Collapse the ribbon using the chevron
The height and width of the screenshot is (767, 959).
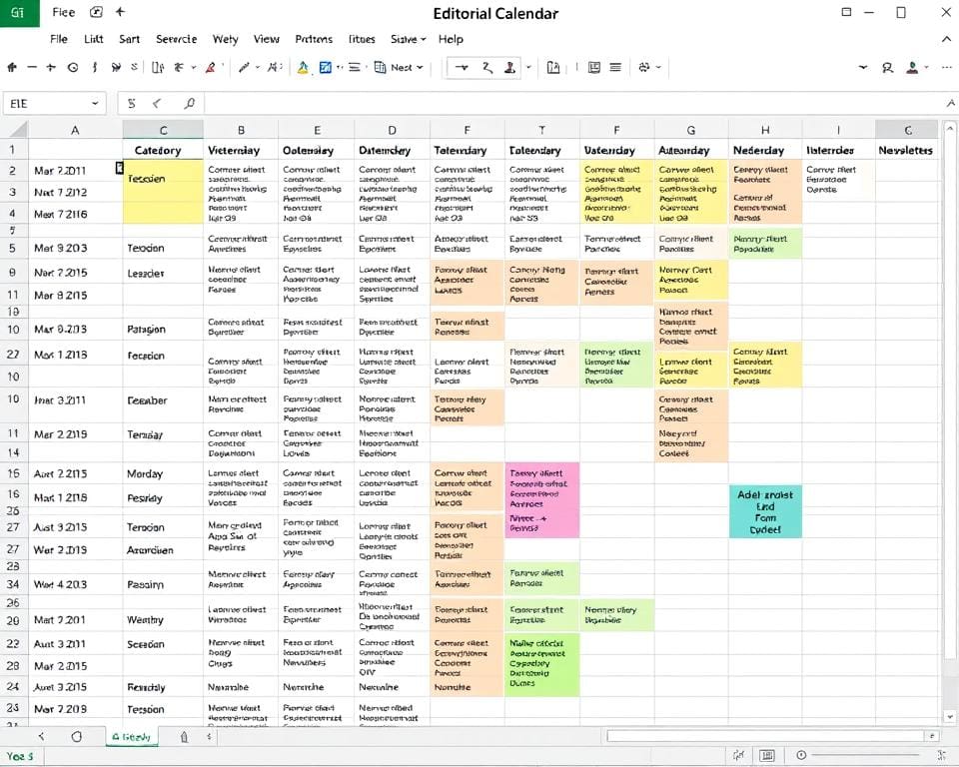pos(947,39)
